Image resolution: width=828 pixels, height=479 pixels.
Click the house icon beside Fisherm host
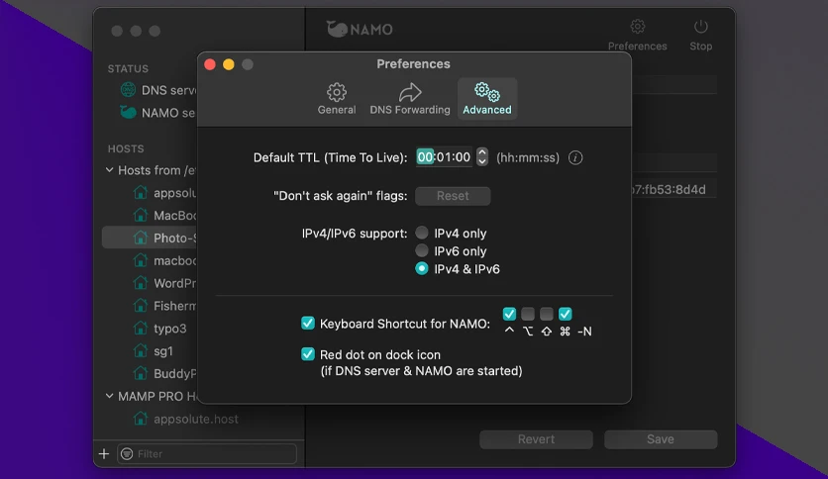coord(141,306)
